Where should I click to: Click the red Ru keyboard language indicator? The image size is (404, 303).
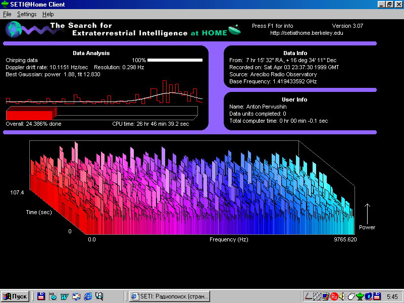[x=334, y=296]
